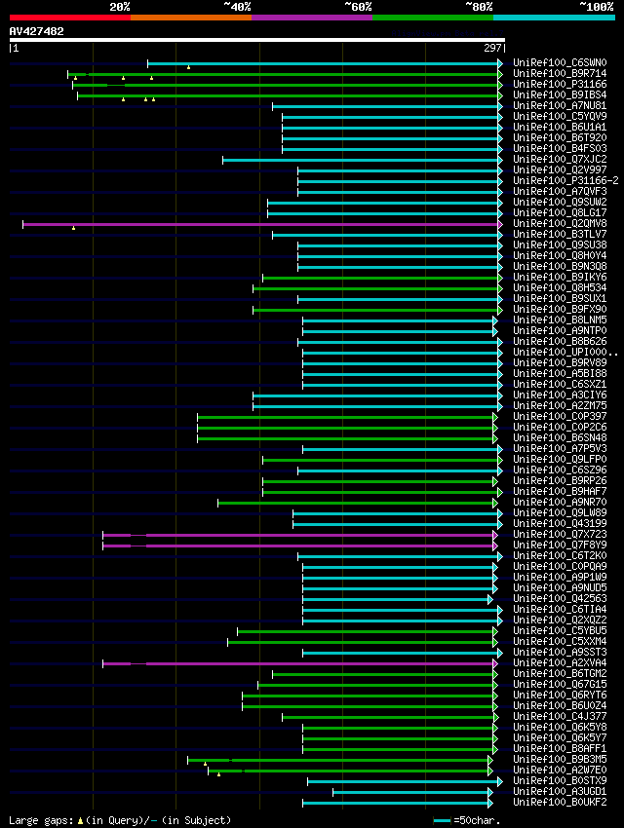Open the UniRef100_C4J377 hit link
Viewport: 624px width, 828px height.
point(560,717)
